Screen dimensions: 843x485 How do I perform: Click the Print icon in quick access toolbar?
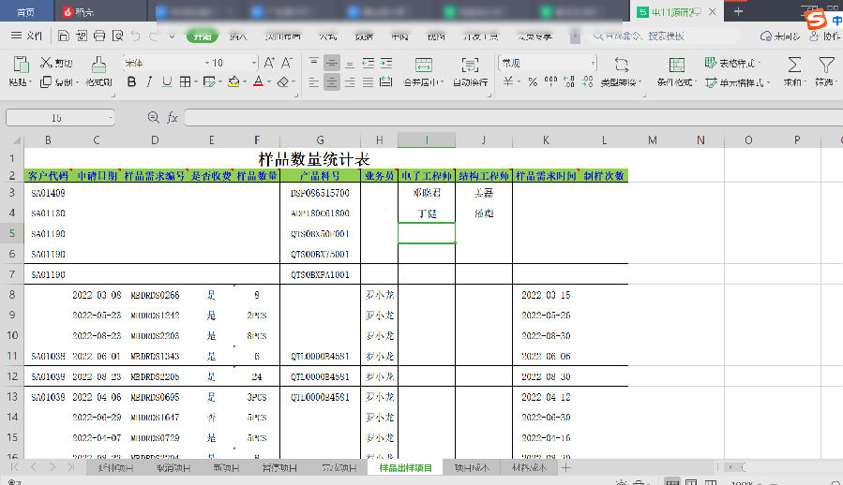98,37
